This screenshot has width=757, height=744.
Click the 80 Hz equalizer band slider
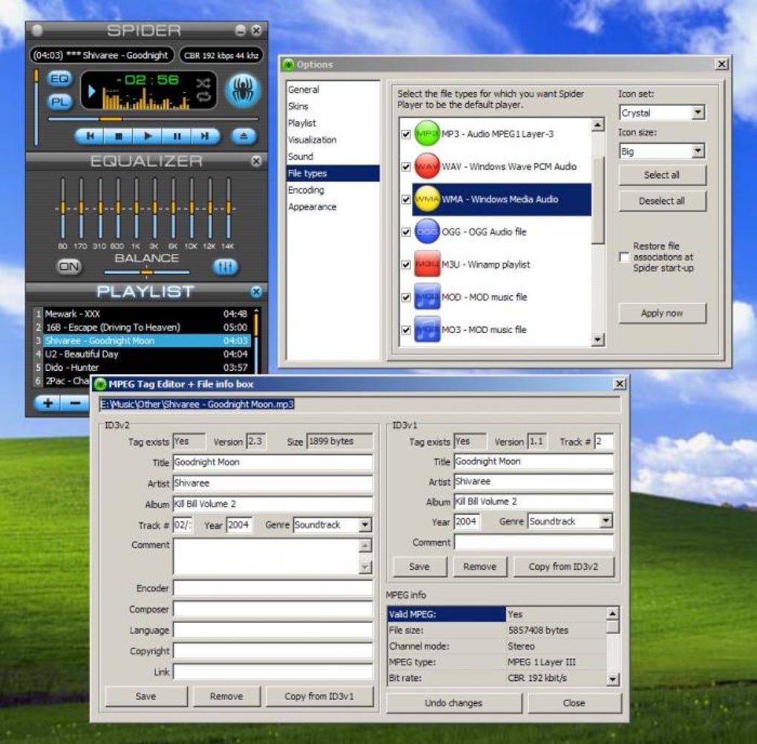click(62, 208)
